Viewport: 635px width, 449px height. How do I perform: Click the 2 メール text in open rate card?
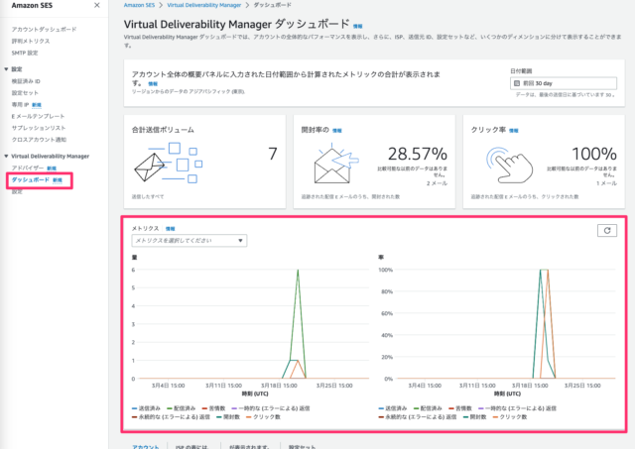point(437,183)
